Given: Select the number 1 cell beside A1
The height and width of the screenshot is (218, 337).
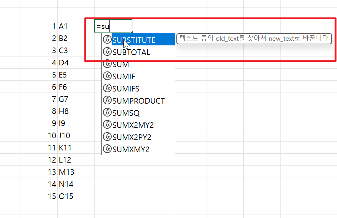Looking at the screenshot, I should coord(39,26).
